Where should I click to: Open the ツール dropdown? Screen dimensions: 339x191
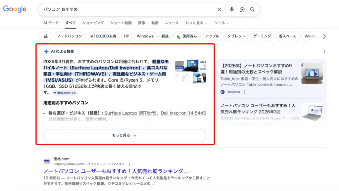tap(221, 23)
